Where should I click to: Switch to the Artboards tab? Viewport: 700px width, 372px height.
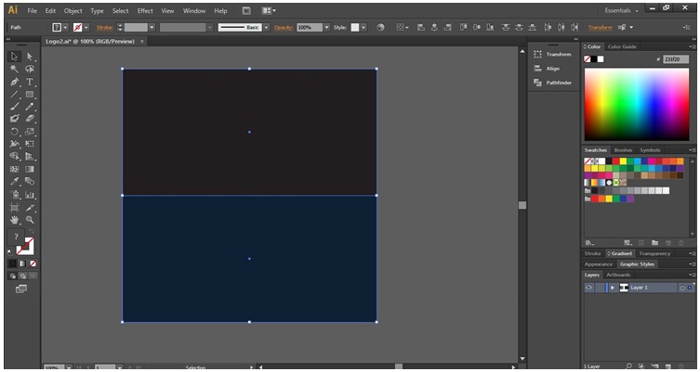(618, 275)
